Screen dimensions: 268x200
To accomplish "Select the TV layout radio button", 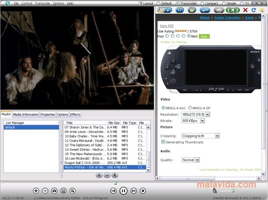I will pos(242,3).
